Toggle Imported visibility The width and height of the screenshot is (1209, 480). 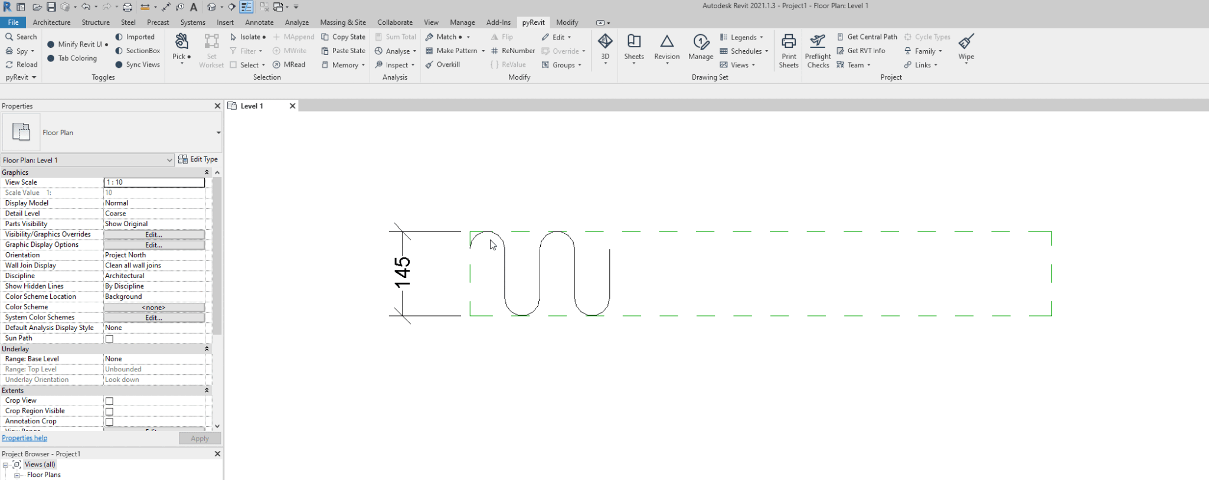[x=135, y=37]
